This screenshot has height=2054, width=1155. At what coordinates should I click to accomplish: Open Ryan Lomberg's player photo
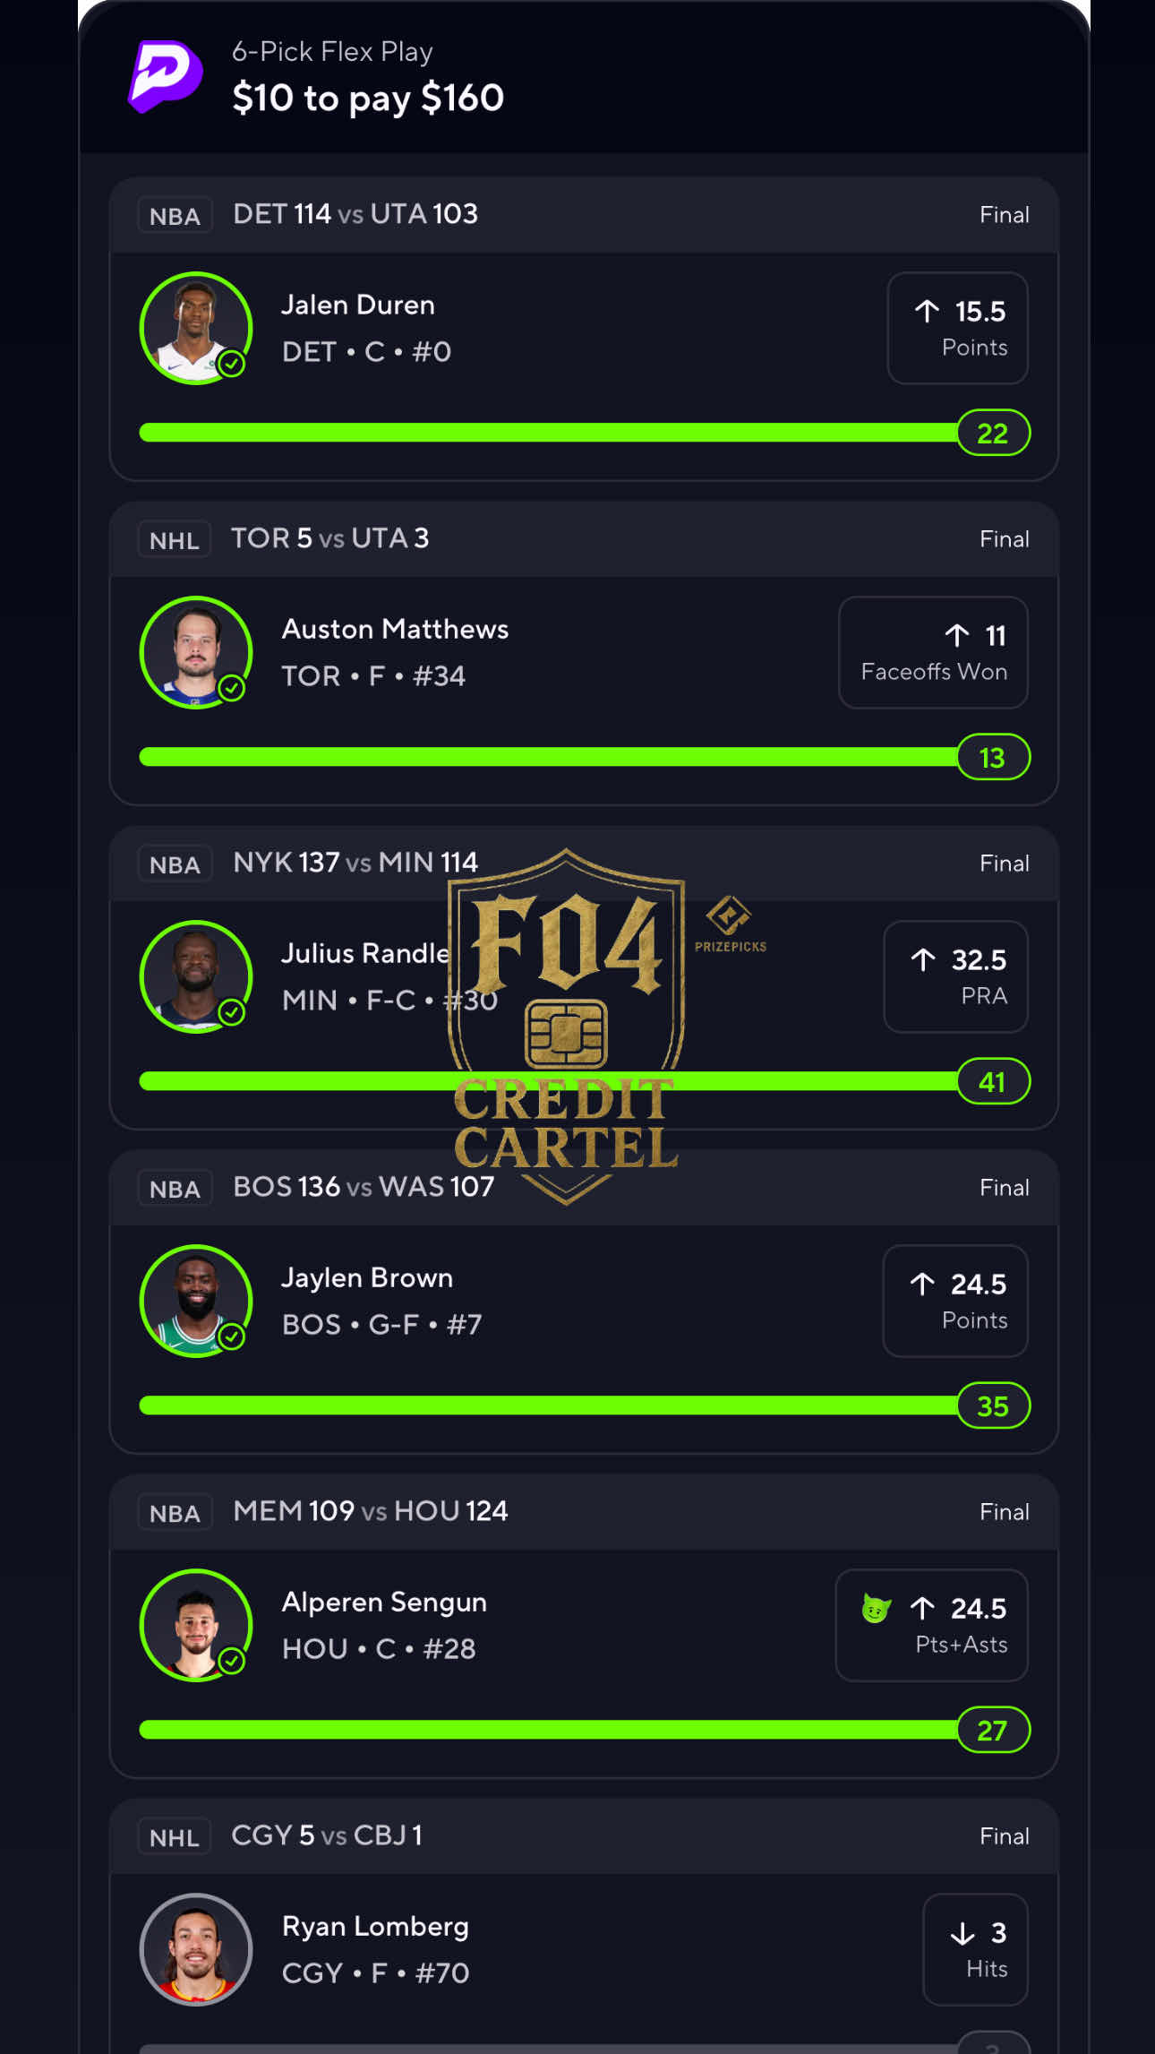tap(195, 1949)
